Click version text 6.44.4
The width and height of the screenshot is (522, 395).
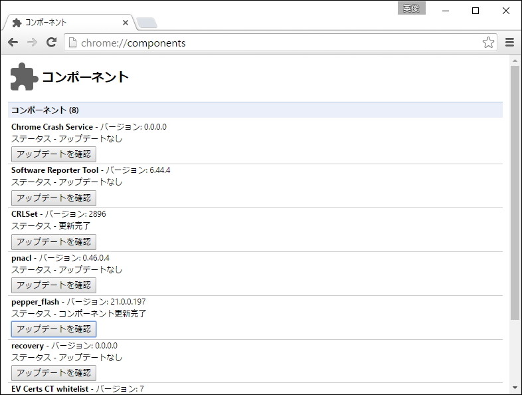click(160, 170)
